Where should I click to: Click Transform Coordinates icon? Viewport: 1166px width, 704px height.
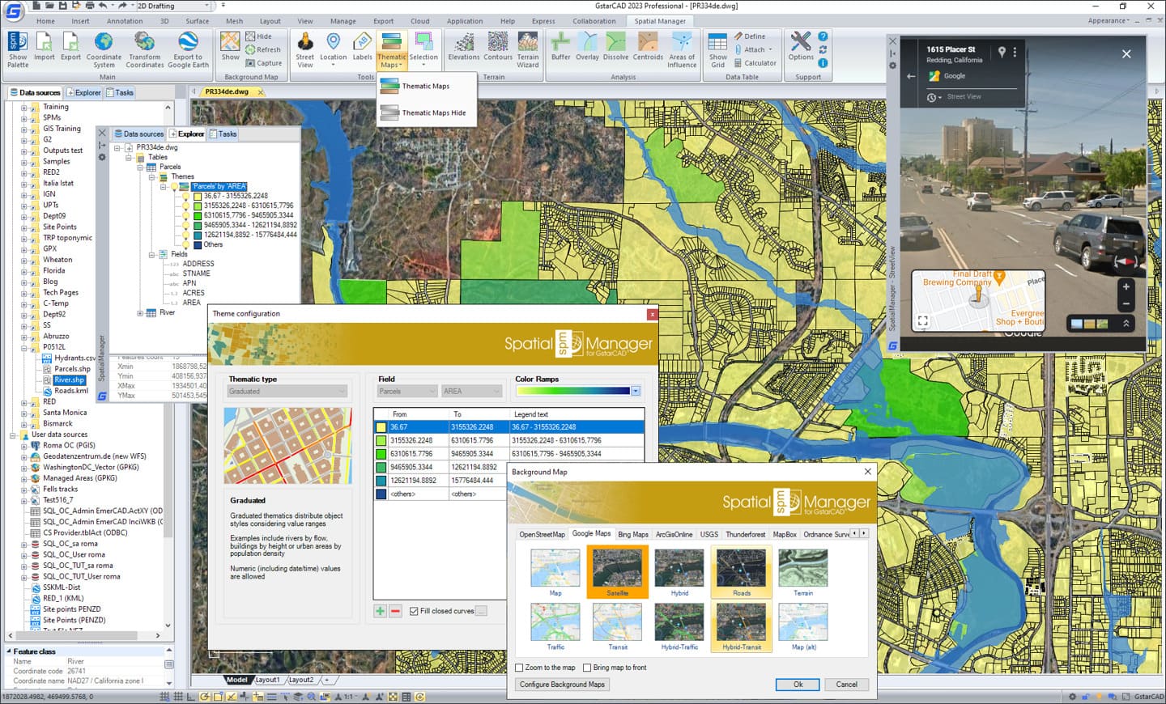(x=144, y=49)
